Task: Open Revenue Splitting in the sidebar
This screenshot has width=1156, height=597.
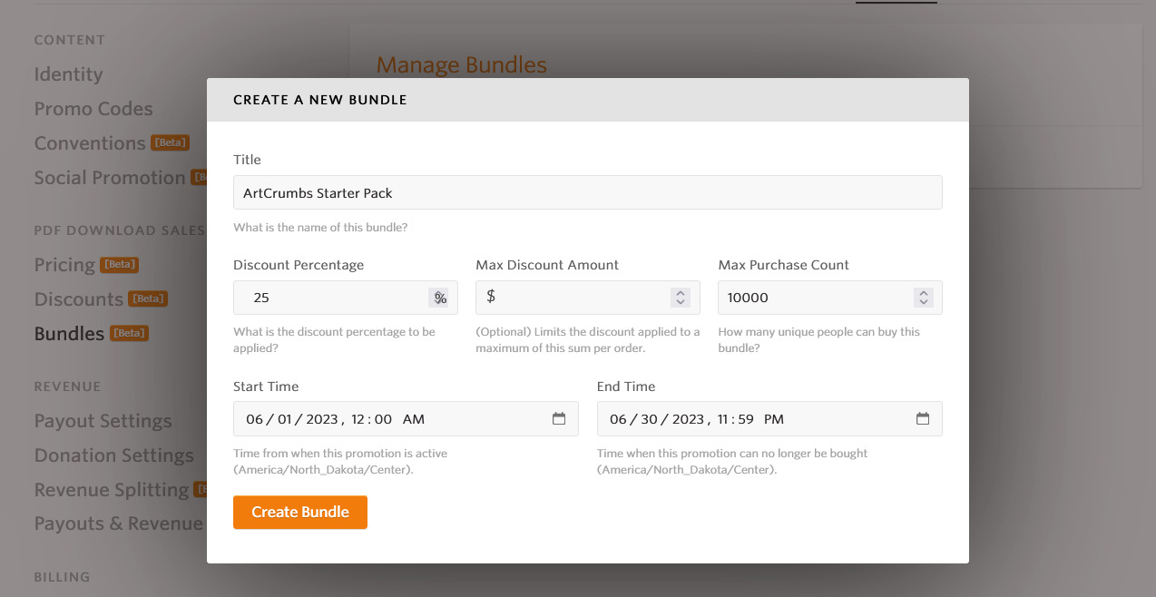Action: point(112,490)
